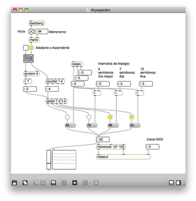Toggle the empty Aleatorio o Ascendente box

26,48
